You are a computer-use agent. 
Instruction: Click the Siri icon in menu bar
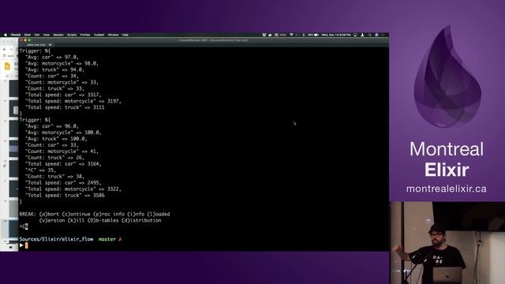tap(376, 35)
